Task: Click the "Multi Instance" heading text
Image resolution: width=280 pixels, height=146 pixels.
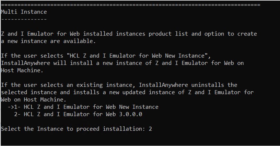Action: click(x=24, y=12)
